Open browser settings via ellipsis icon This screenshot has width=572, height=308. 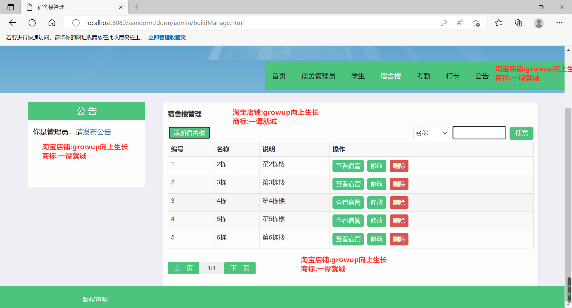click(x=559, y=23)
